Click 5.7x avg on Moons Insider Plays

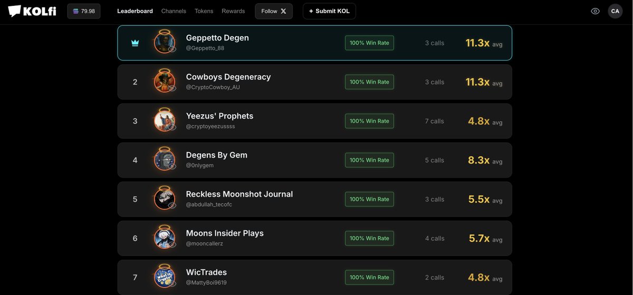point(486,238)
